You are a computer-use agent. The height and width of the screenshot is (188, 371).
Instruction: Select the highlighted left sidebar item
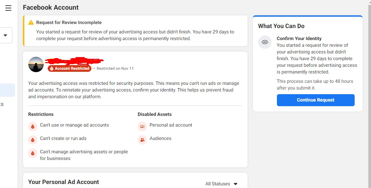[x=7, y=90]
